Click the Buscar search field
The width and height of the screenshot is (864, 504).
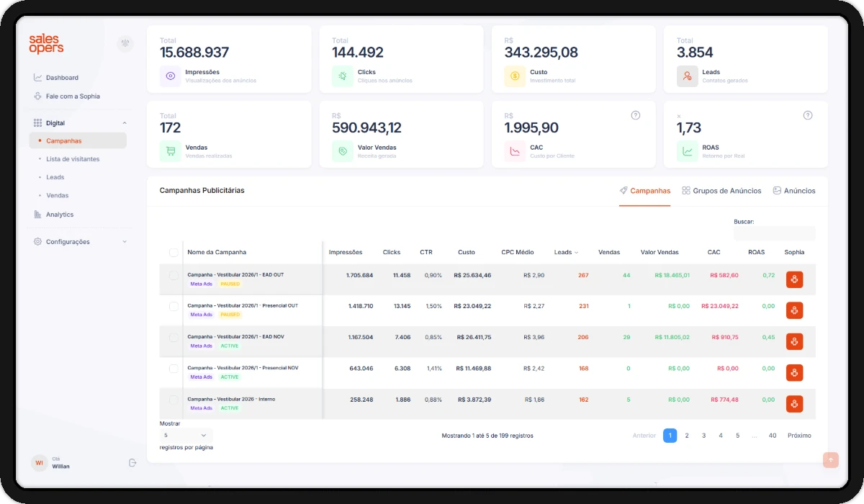point(774,233)
